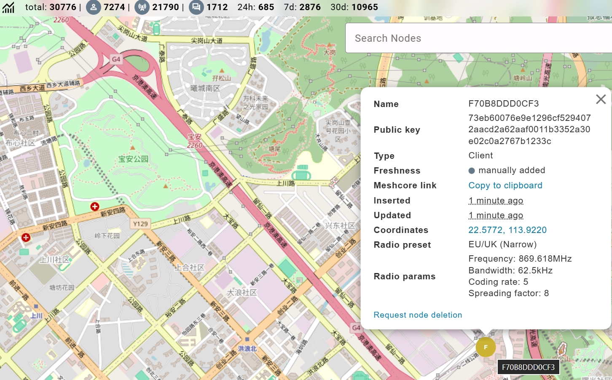
Task: Click the Y129 road badge
Action: tap(140, 224)
